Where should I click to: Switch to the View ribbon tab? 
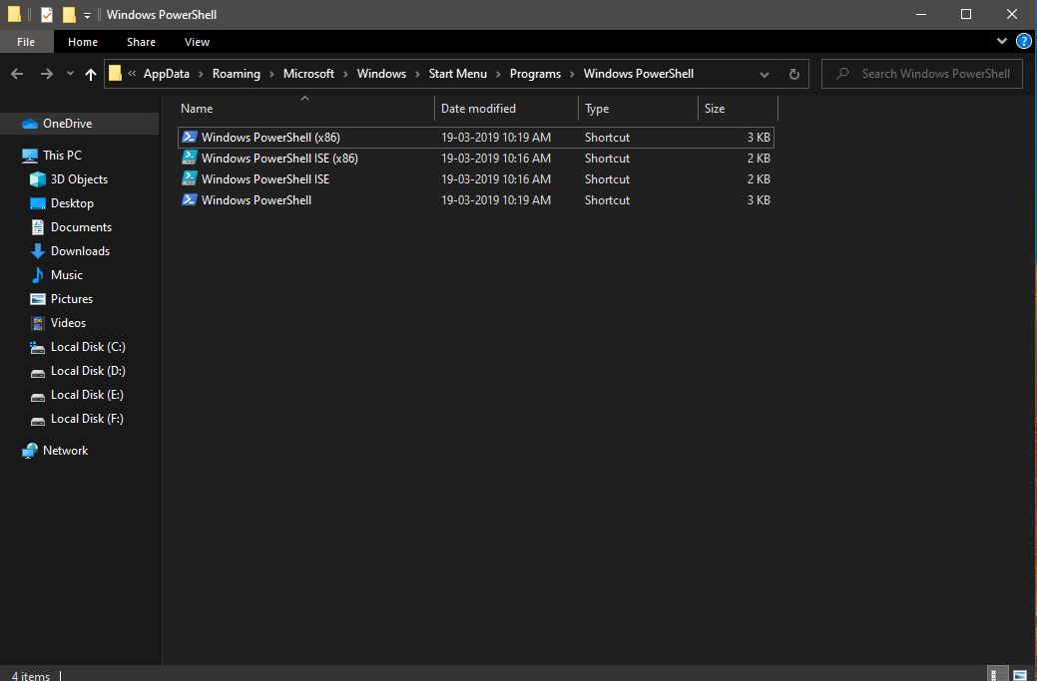[197, 42]
